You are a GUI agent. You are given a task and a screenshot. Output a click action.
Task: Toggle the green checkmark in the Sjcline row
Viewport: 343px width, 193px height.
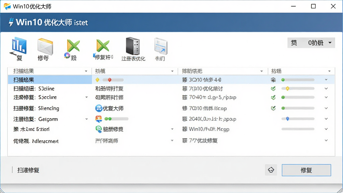click(x=273, y=88)
